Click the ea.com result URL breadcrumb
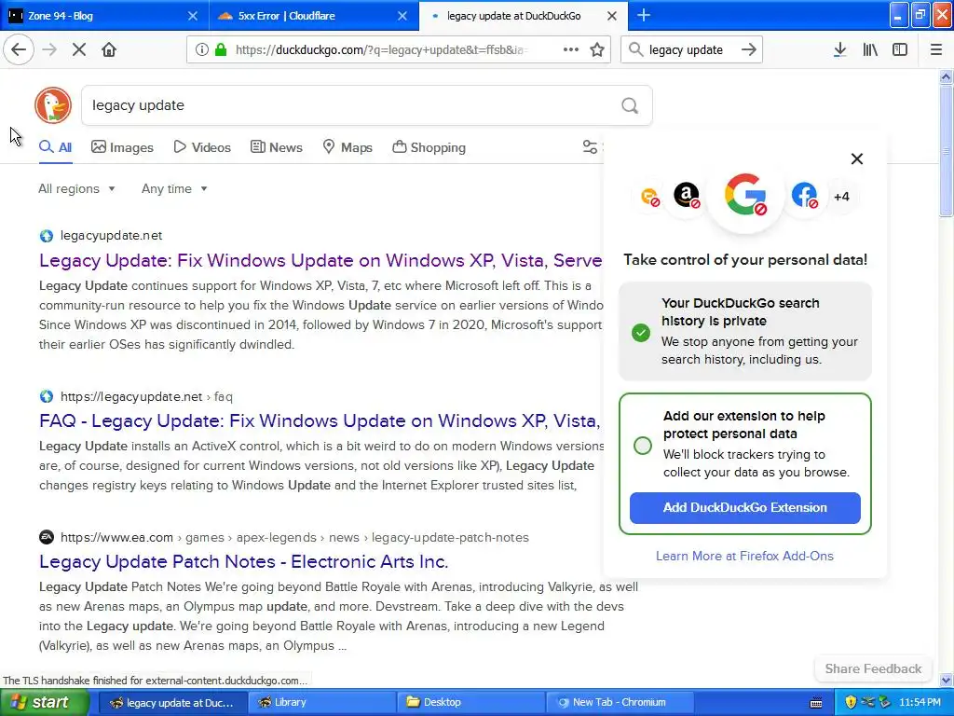This screenshot has height=716, width=954. pos(294,538)
